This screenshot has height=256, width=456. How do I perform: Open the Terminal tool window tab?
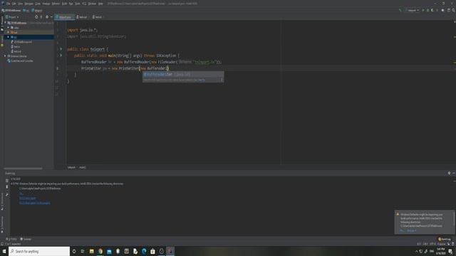[x=26, y=239]
